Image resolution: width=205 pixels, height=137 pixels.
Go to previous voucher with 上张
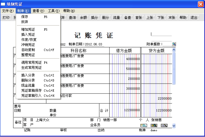150,18
